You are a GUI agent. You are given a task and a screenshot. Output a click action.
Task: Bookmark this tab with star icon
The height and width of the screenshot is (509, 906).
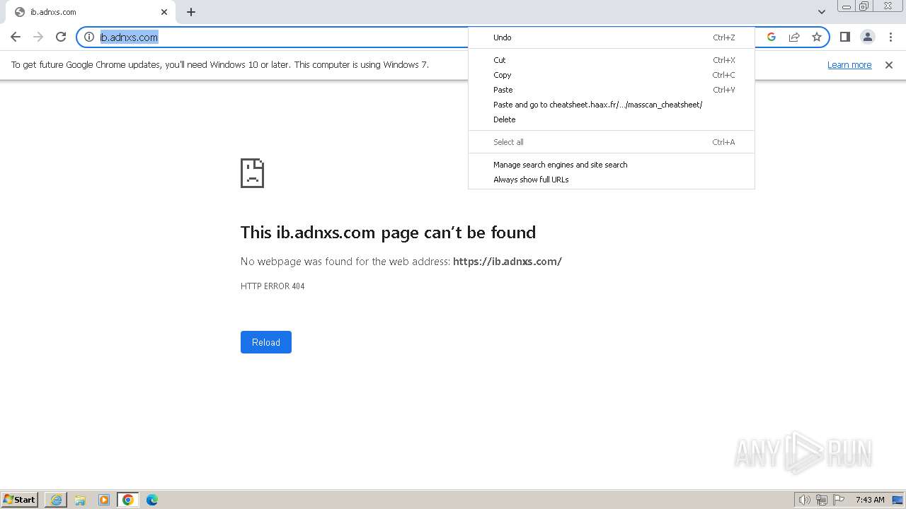pyautogui.click(x=817, y=37)
